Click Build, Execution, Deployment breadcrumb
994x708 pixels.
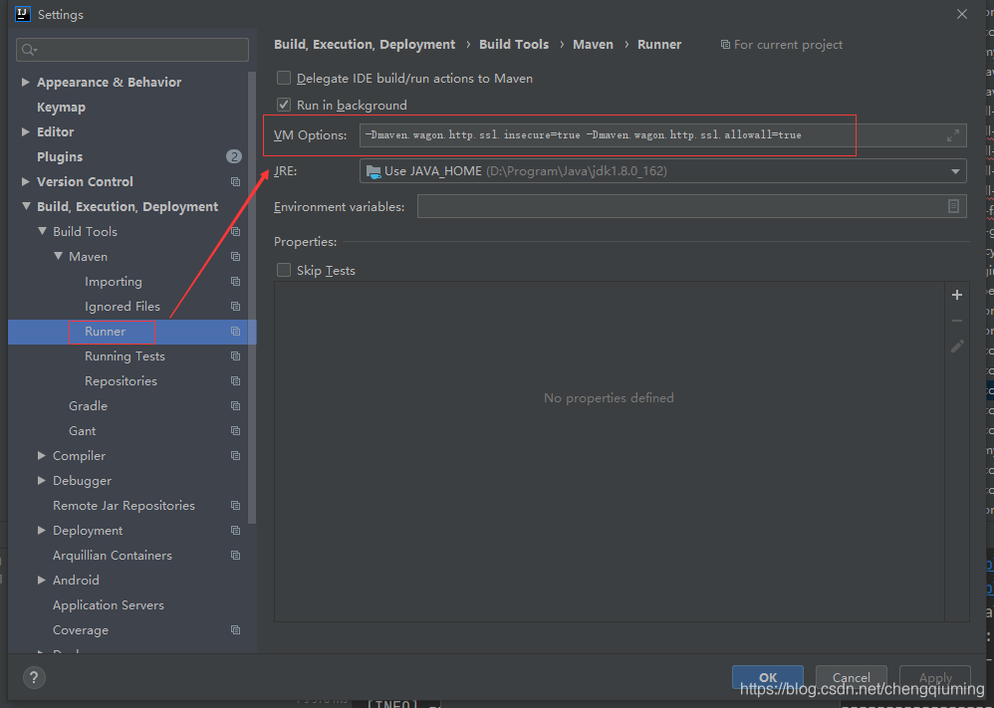(x=365, y=45)
